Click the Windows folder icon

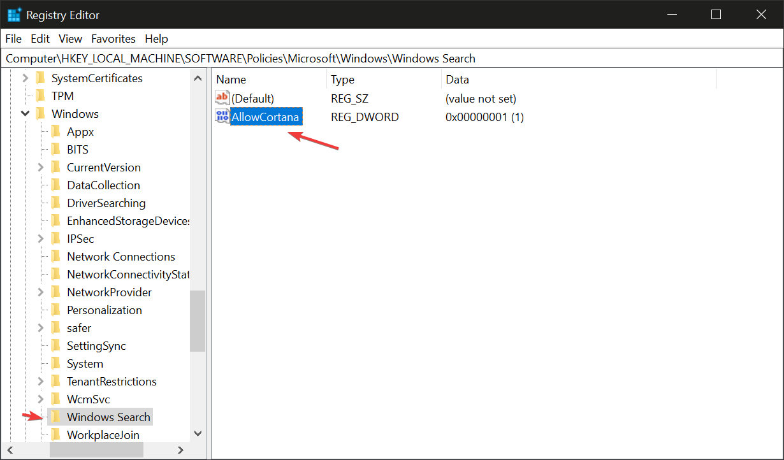[40, 114]
